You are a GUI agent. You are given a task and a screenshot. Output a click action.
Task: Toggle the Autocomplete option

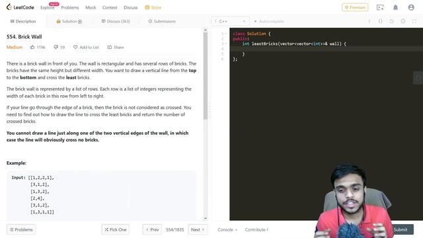tap(269, 21)
